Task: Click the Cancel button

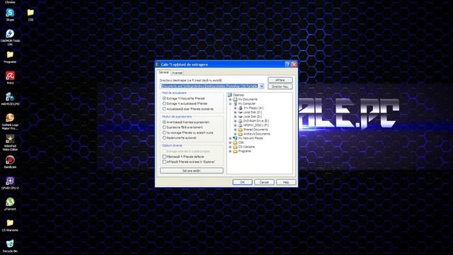Action: 264,182
